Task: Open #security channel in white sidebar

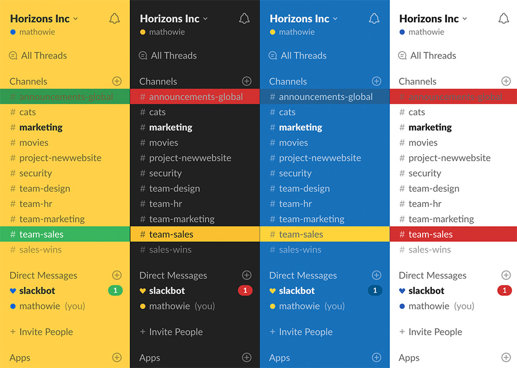Action: pyautogui.click(x=453, y=173)
